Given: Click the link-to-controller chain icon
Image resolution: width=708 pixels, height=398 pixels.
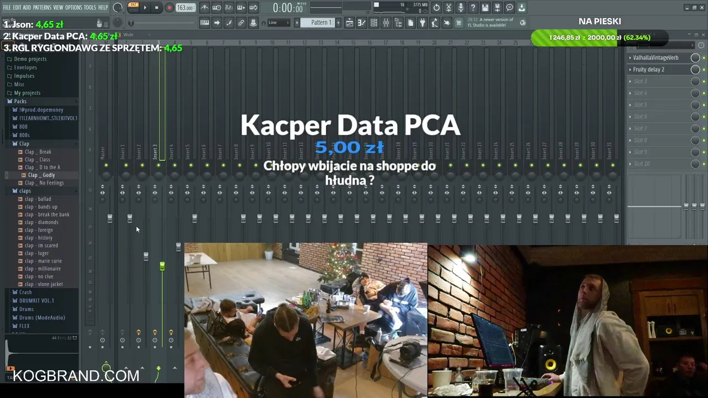Looking at the screenshot, I should pyautogui.click(x=241, y=23).
